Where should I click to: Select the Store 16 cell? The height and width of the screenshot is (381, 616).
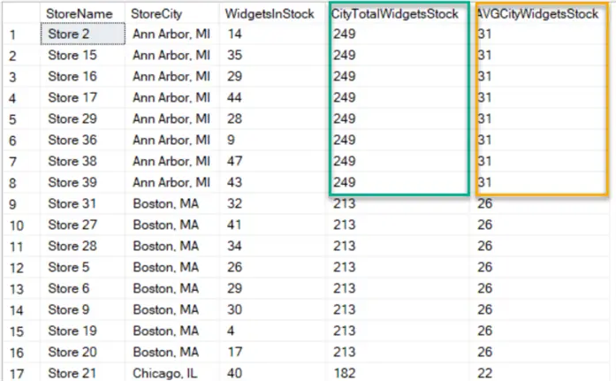pyautogui.click(x=82, y=76)
